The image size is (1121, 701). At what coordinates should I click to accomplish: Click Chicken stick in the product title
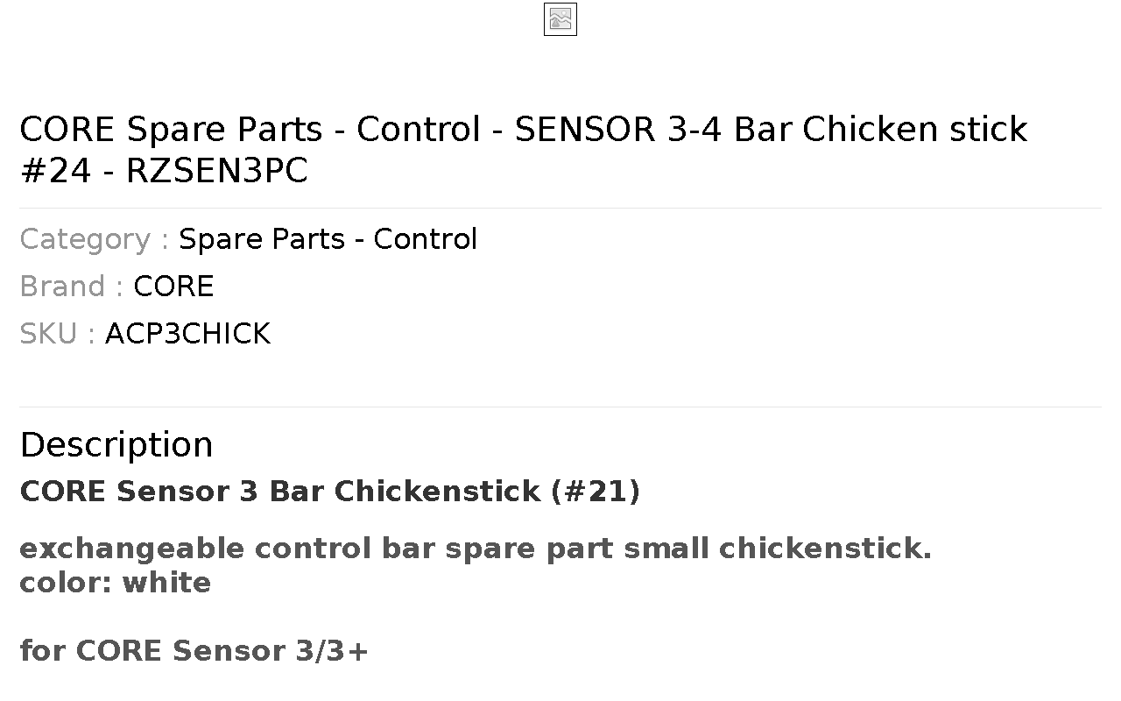click(914, 130)
